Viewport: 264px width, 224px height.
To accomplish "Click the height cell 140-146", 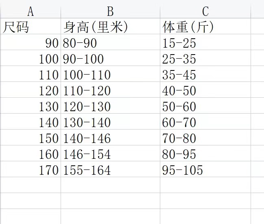I will (110, 138).
